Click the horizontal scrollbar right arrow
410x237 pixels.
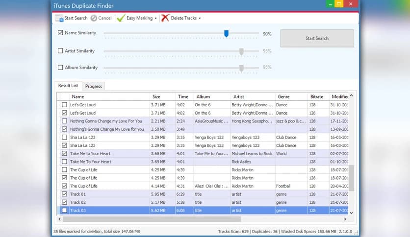tap(345, 219)
